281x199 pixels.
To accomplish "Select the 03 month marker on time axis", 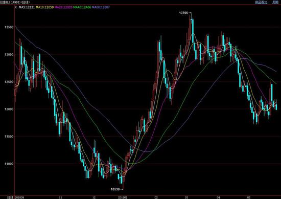I will click(x=186, y=197).
